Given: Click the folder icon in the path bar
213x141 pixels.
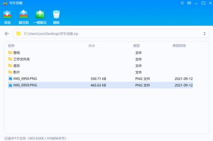Looking at the screenshot, I should point(18,34).
